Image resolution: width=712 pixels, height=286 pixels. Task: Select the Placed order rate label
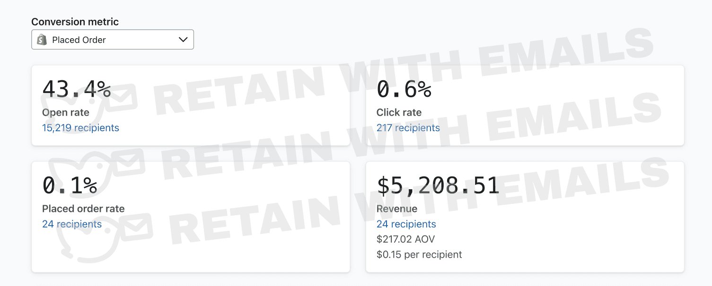click(x=83, y=209)
